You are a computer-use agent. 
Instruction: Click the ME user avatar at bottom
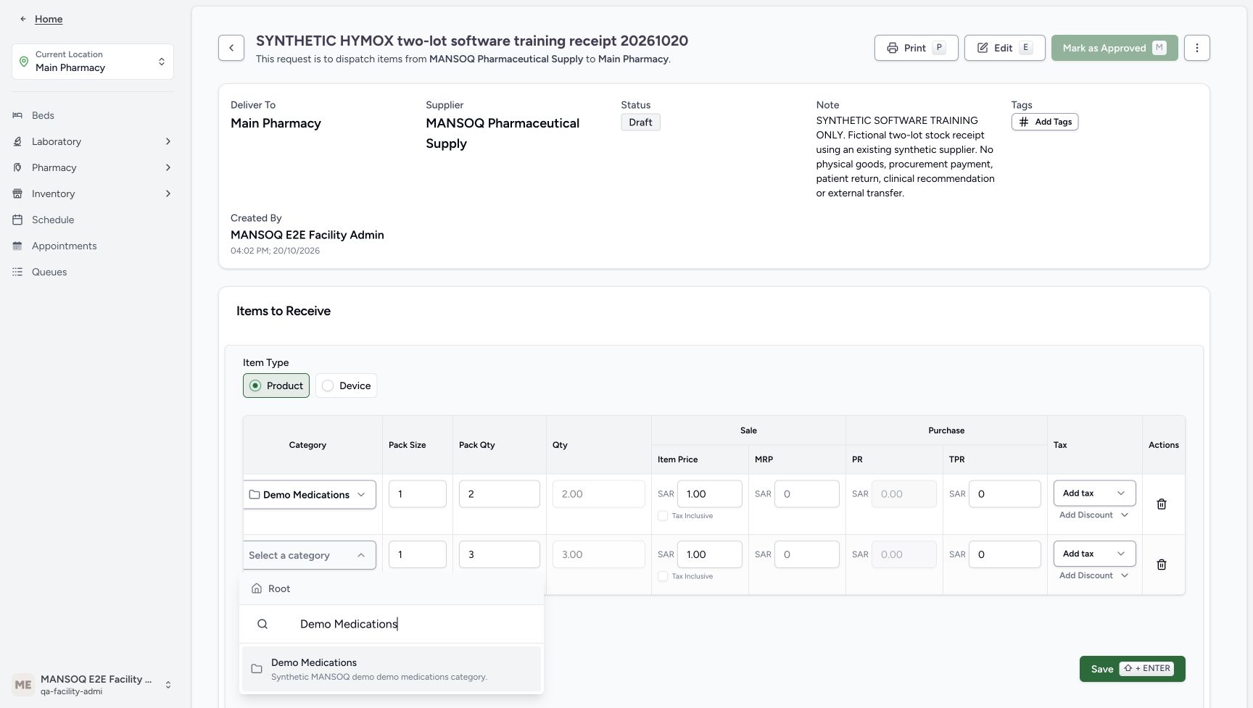[x=23, y=685]
